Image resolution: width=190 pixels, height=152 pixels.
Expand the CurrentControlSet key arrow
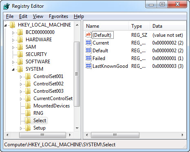[x=21, y=99]
